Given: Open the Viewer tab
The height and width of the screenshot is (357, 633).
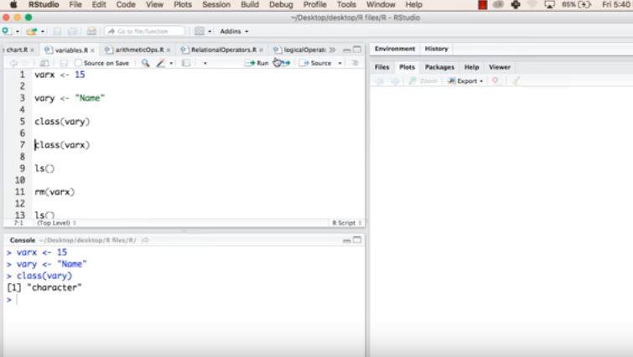Looking at the screenshot, I should [x=500, y=67].
